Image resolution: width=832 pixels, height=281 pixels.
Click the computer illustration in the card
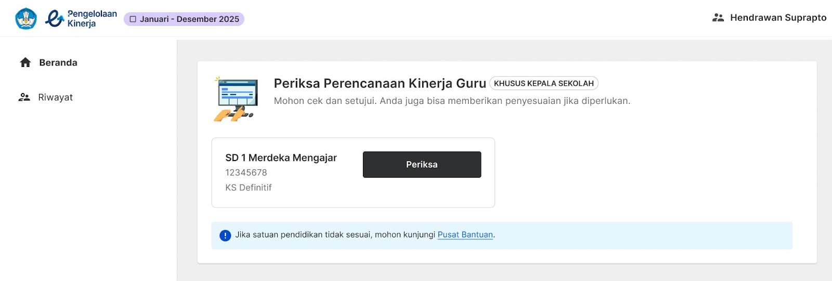tap(236, 99)
